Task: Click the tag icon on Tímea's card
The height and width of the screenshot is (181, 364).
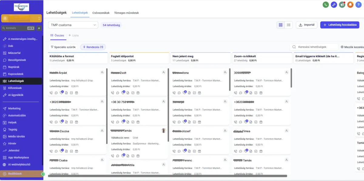Action: click(246, 151)
